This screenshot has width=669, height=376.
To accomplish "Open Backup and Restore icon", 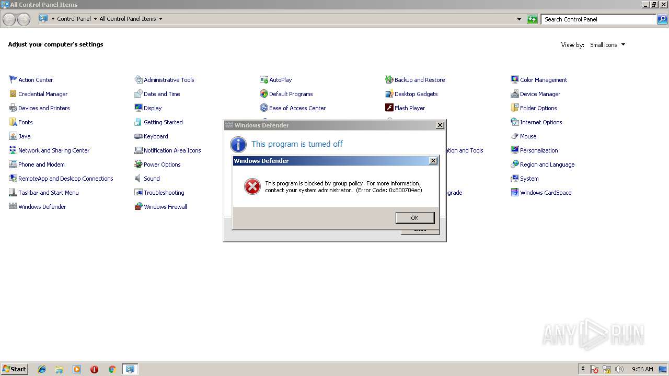I will (389, 79).
